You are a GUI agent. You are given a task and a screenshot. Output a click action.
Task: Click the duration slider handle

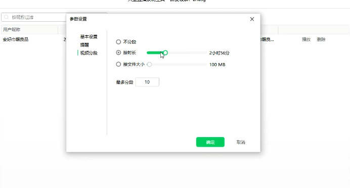[165, 53]
